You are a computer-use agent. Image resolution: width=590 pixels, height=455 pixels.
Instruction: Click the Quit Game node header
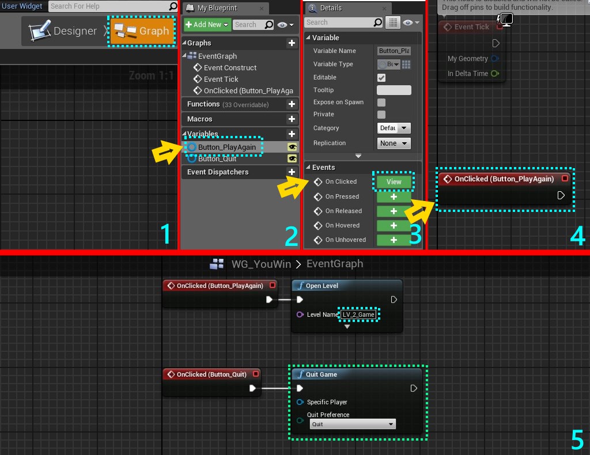point(357,374)
